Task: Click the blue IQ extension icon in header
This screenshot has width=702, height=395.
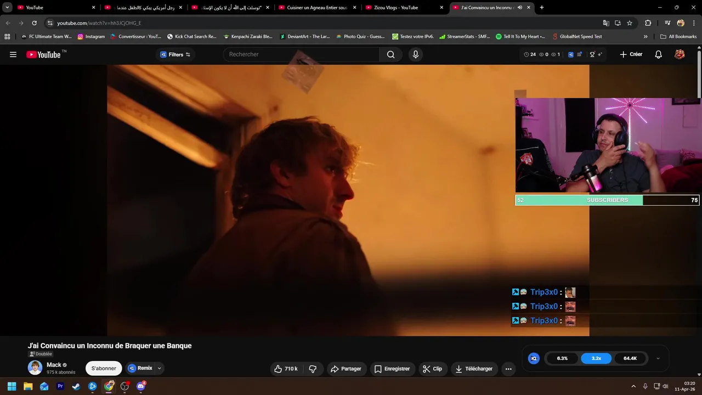Action: click(570, 54)
